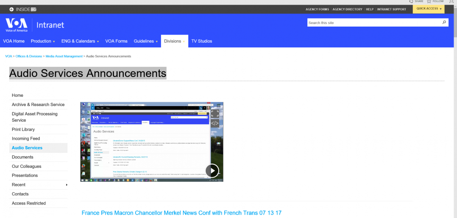
Task: Open Access Restricted in sidebar
Action: pyautogui.click(x=38, y=203)
